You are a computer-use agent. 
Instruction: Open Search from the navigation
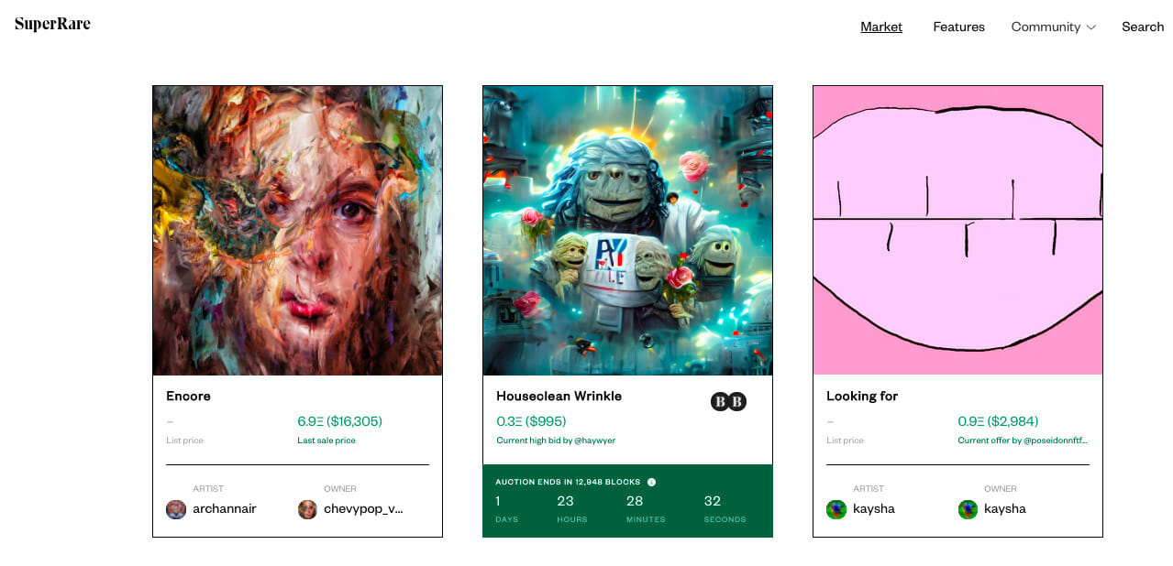pos(1143,27)
